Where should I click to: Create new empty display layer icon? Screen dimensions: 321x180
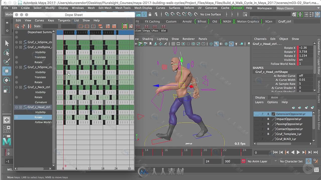[306, 107]
